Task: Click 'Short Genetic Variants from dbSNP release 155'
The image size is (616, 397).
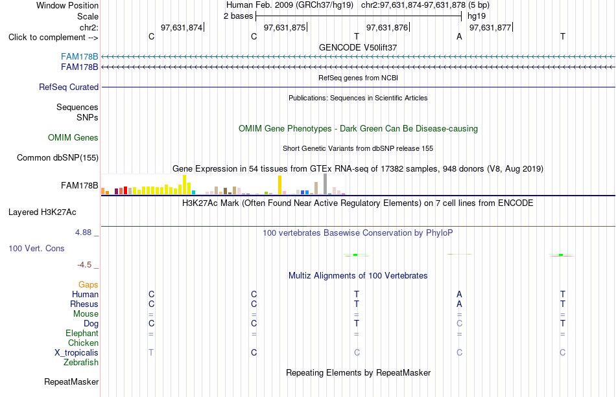Action: pos(358,148)
